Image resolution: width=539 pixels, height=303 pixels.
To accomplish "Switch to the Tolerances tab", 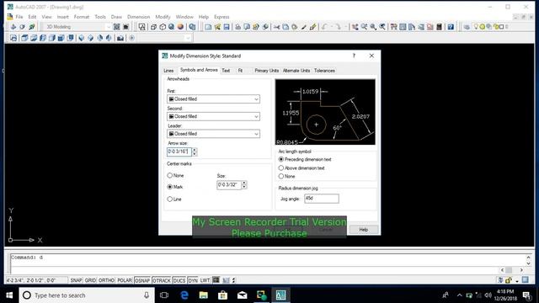I will click(324, 71).
